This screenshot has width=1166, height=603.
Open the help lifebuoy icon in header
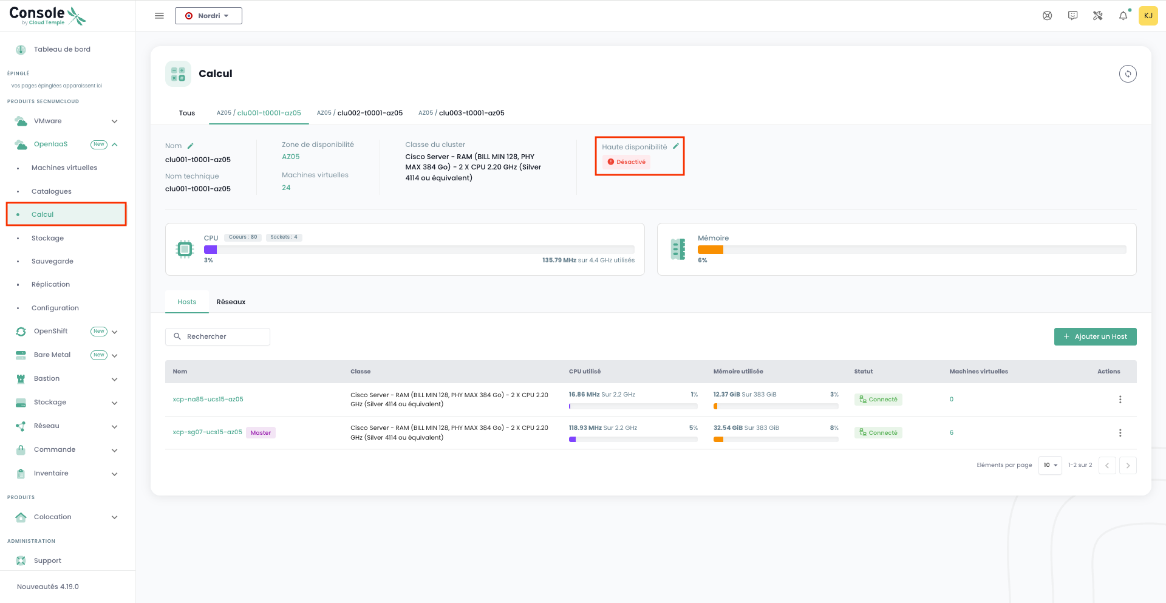1047,16
